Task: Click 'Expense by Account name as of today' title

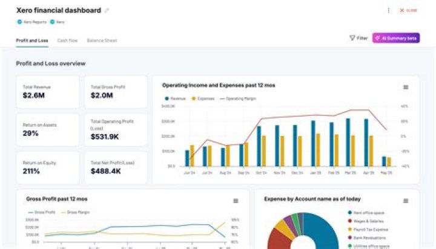Action: pyautogui.click(x=312, y=199)
